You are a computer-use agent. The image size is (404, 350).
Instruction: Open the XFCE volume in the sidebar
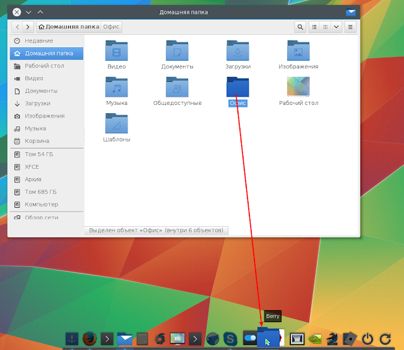click(x=47, y=167)
